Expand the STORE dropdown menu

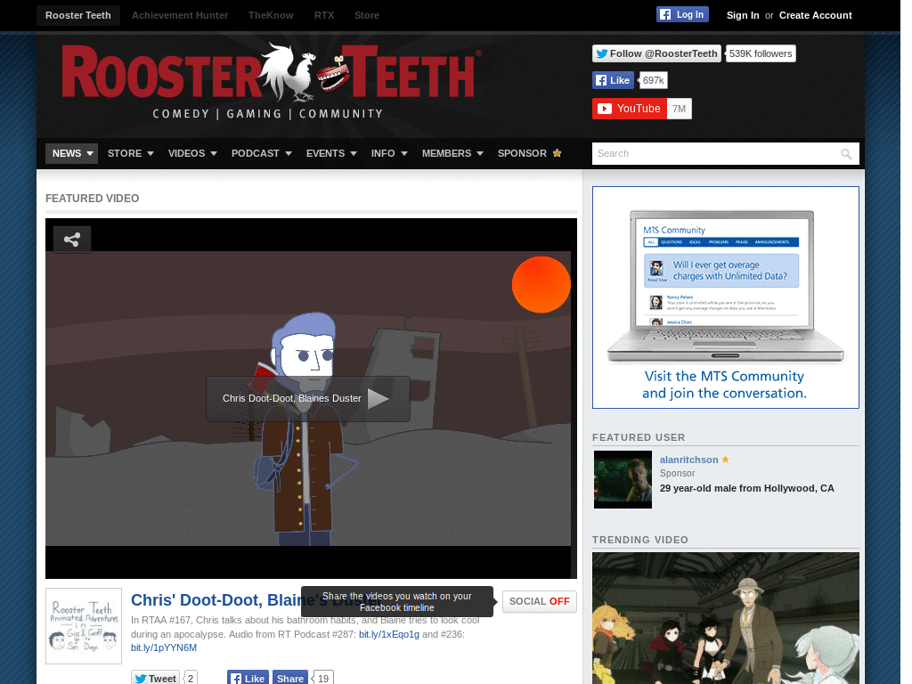[x=130, y=153]
